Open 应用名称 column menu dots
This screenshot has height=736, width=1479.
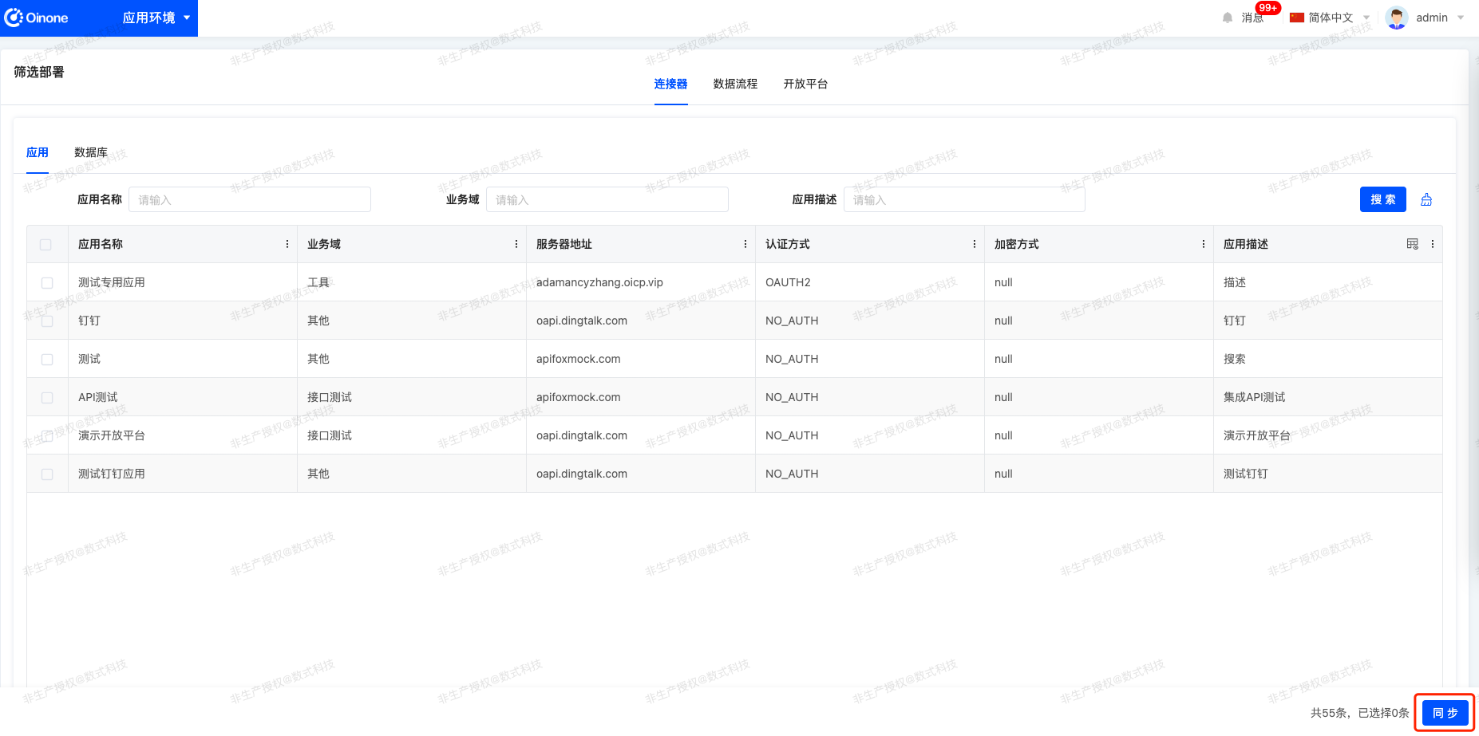tap(287, 244)
